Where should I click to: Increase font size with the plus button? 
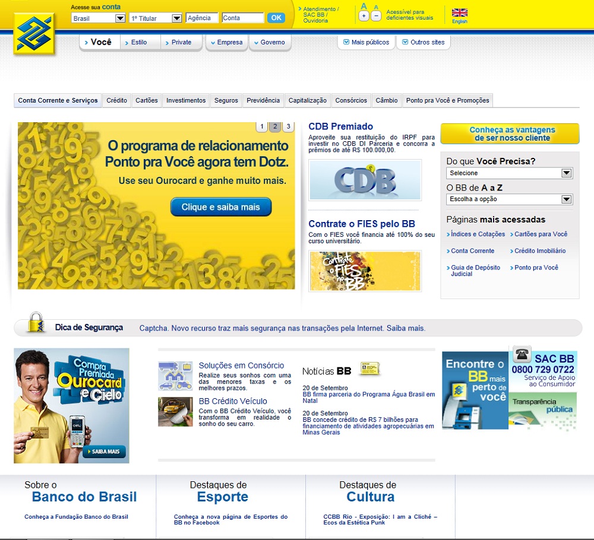[364, 16]
